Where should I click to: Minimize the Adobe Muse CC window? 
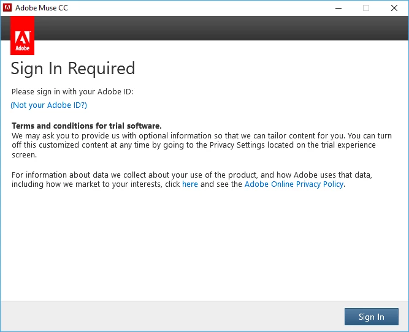point(338,8)
